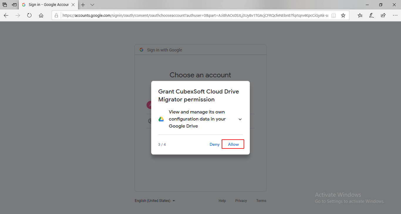Click the Privacy link in footer
The width and height of the screenshot is (401, 214).
241,201
